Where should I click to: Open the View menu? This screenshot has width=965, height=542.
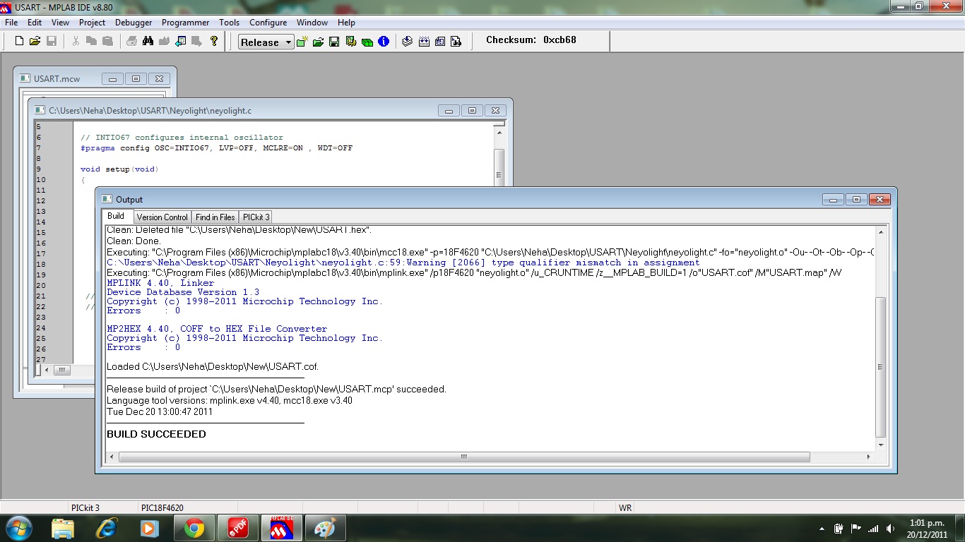coord(60,23)
